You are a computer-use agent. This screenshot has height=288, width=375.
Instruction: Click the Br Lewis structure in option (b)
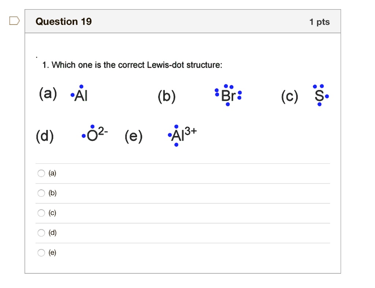(227, 95)
